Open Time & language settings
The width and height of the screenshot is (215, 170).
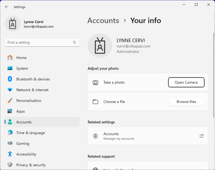click(42, 132)
